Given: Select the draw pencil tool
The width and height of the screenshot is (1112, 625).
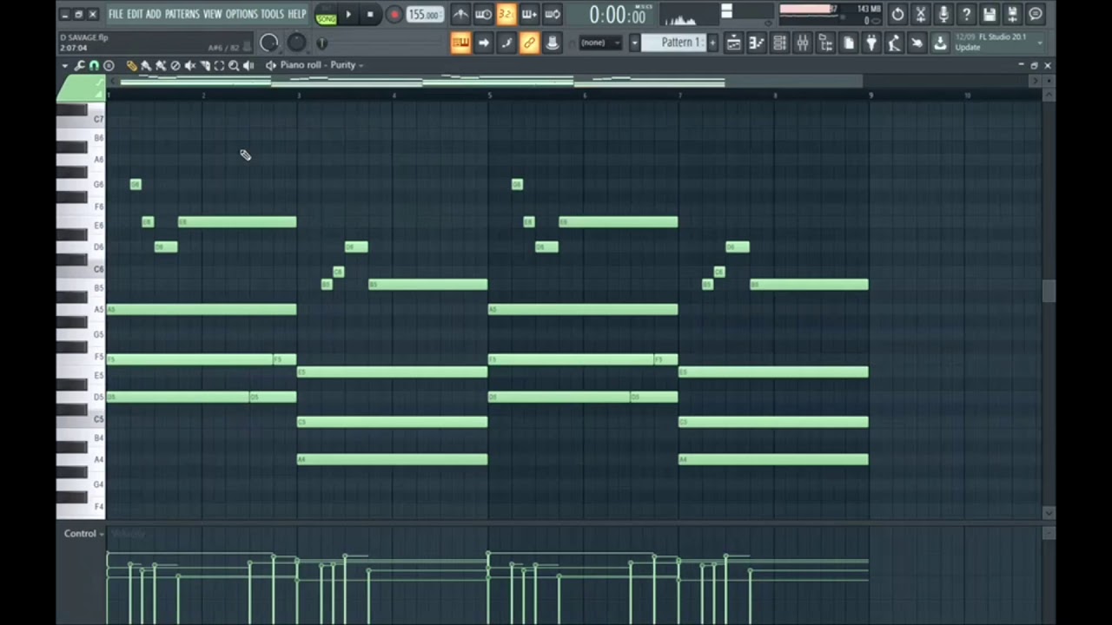Looking at the screenshot, I should pyautogui.click(x=132, y=66).
